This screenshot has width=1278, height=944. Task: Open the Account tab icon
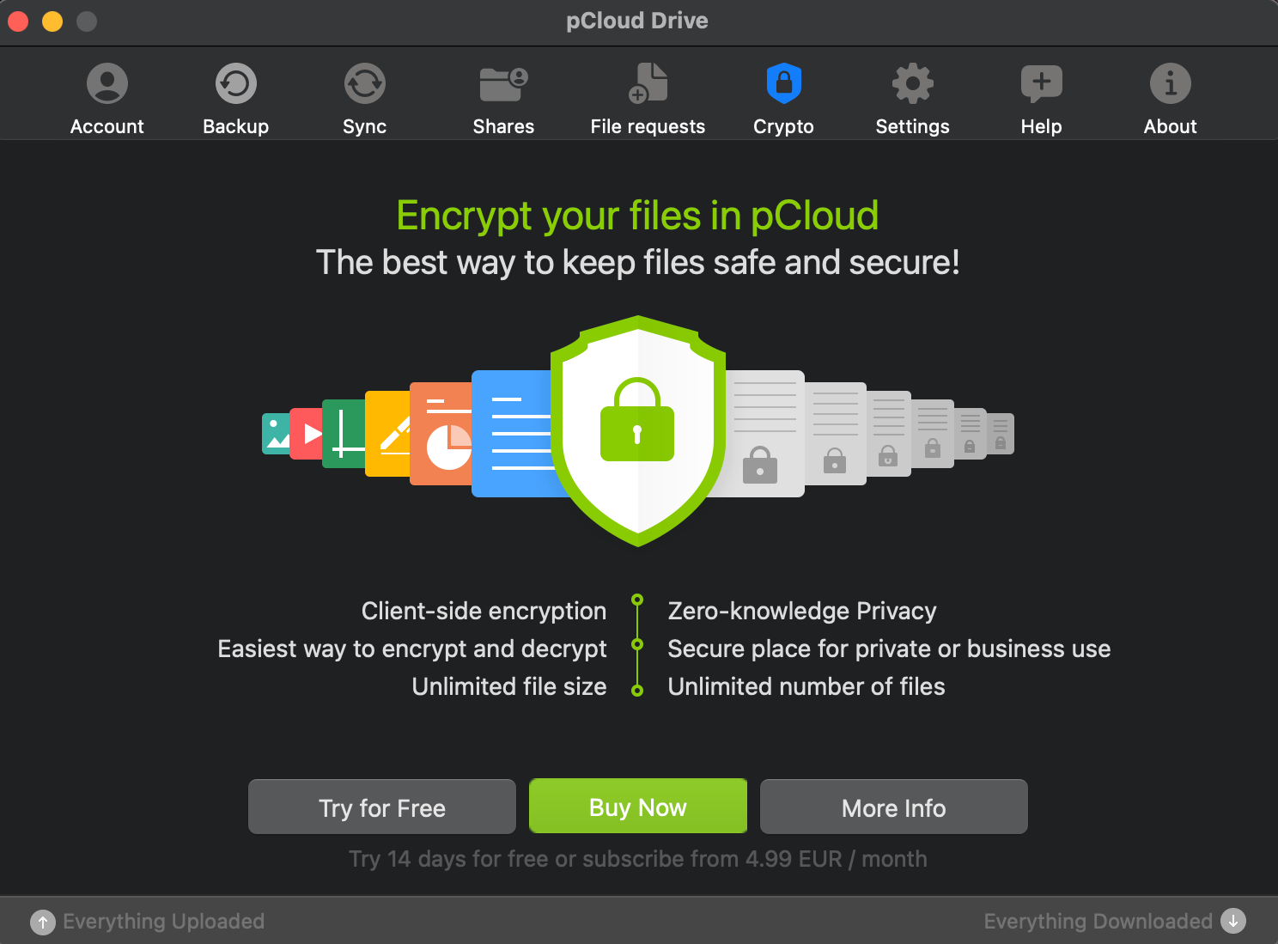click(107, 83)
